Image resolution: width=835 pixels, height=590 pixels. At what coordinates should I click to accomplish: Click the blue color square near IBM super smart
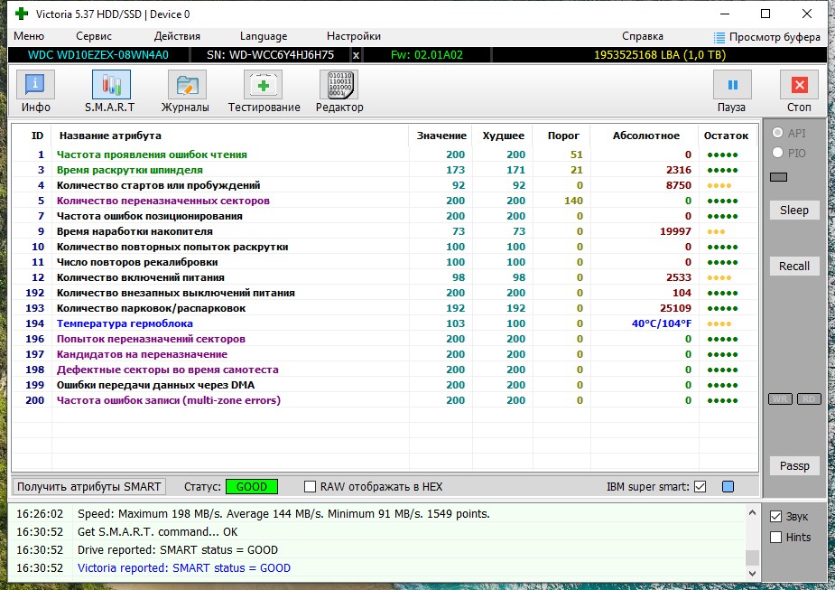coord(728,487)
